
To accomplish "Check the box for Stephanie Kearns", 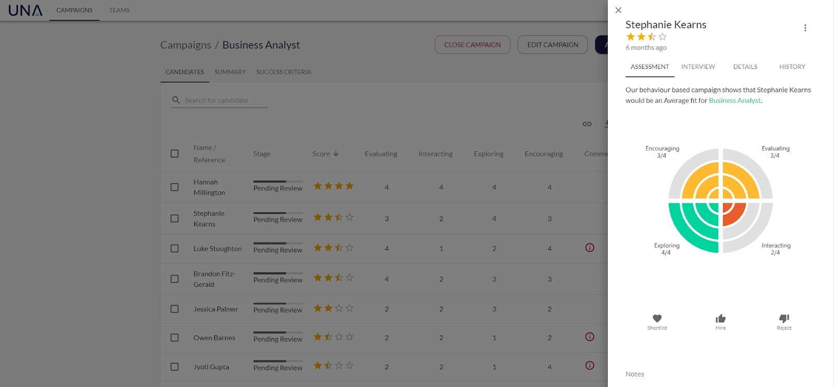I will (175, 218).
